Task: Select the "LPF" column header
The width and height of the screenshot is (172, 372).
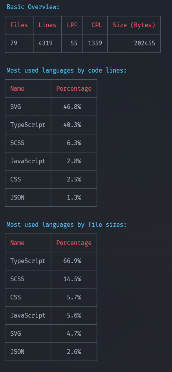Action: pyautogui.click(x=72, y=25)
